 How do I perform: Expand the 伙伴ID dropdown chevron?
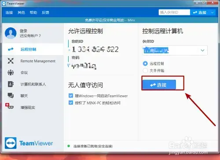[202, 50]
